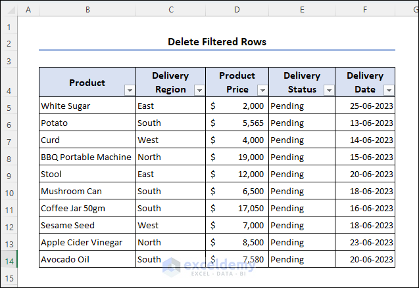This screenshot has width=419, height=288.
Task: Select row 14 header
Action: tap(9, 260)
